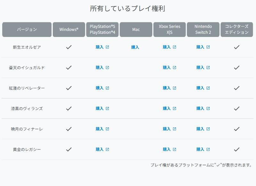Click the Xbox 購入 link for 新生エオルゼア
This screenshot has width=256, height=186.
click(167, 47)
